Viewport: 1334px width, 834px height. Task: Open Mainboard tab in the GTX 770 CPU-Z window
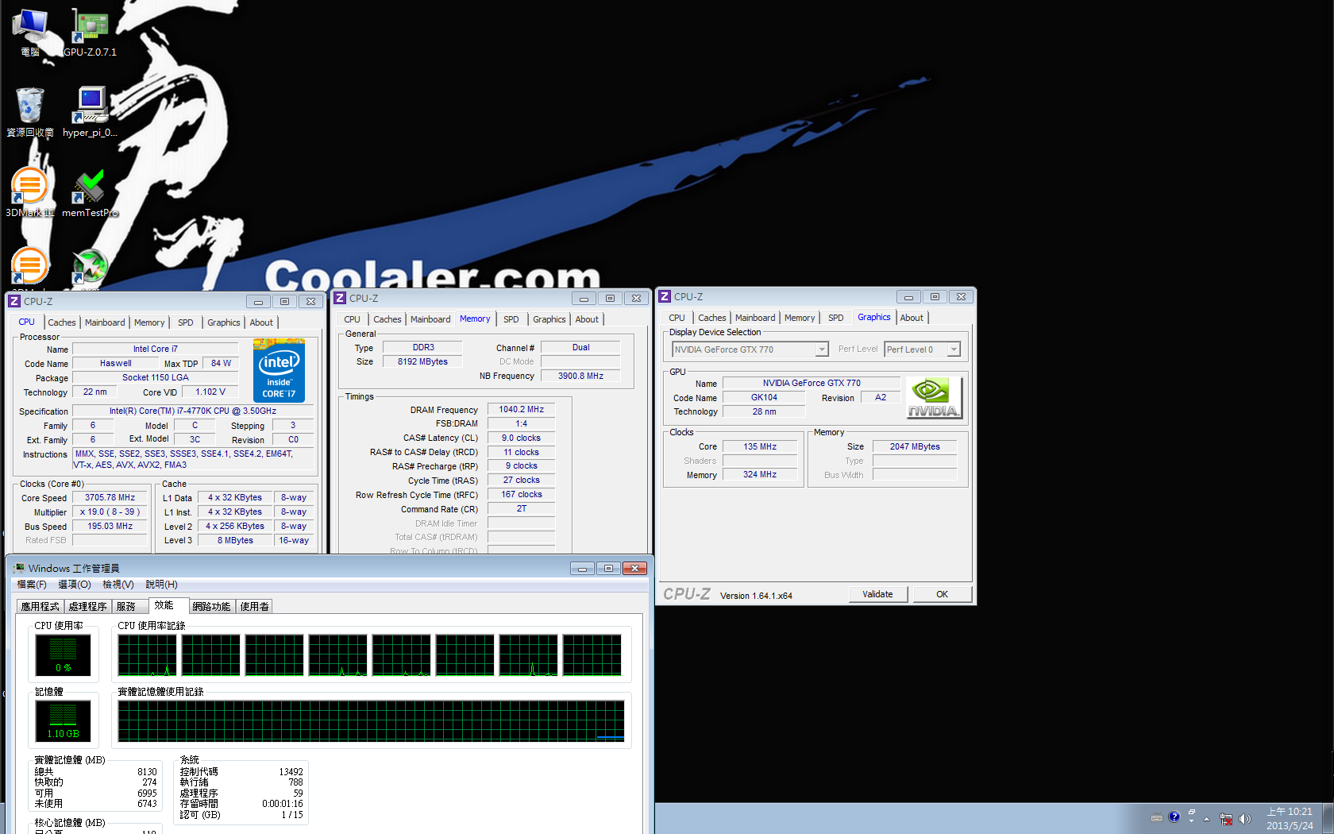[x=755, y=318]
